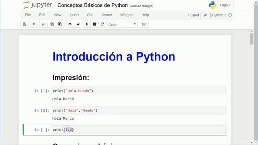Screen dimensions: 258x145
Task: Click the Logout button
Action: tap(225, 5)
